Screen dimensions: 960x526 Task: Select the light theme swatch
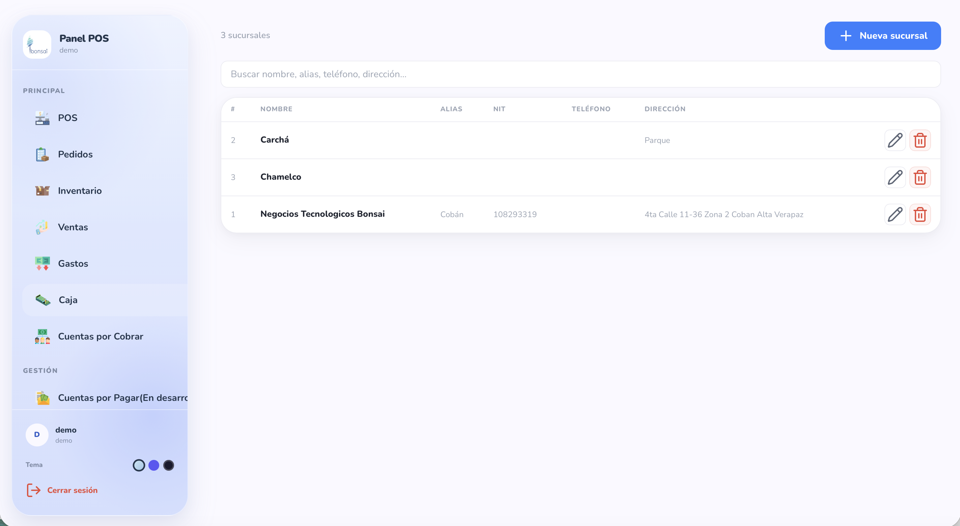coord(139,465)
